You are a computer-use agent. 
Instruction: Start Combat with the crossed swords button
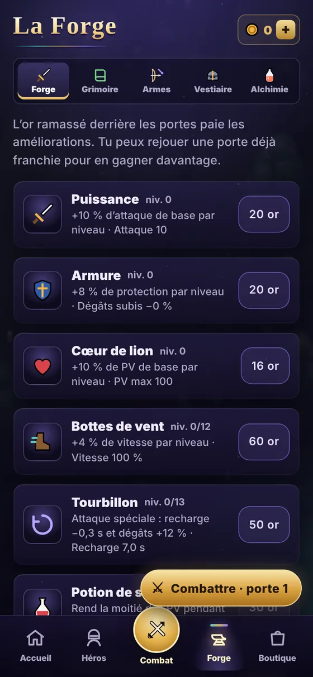[156, 630]
